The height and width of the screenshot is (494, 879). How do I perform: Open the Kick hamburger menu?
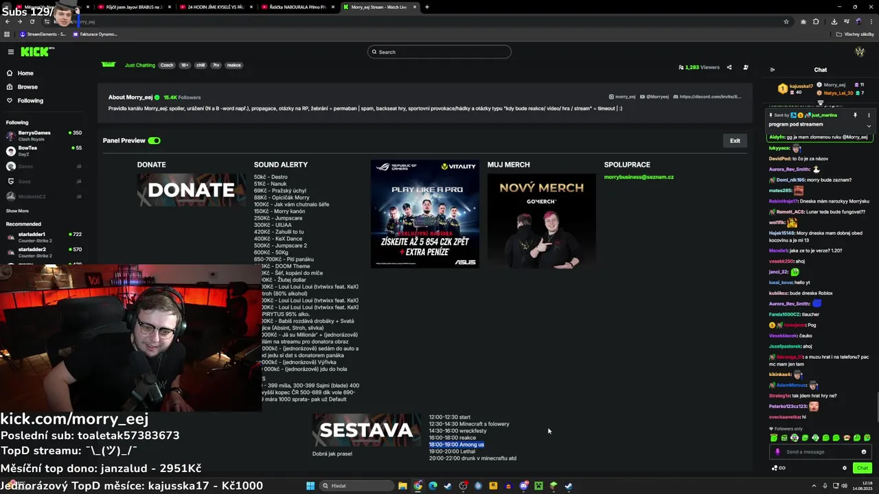[x=10, y=51]
